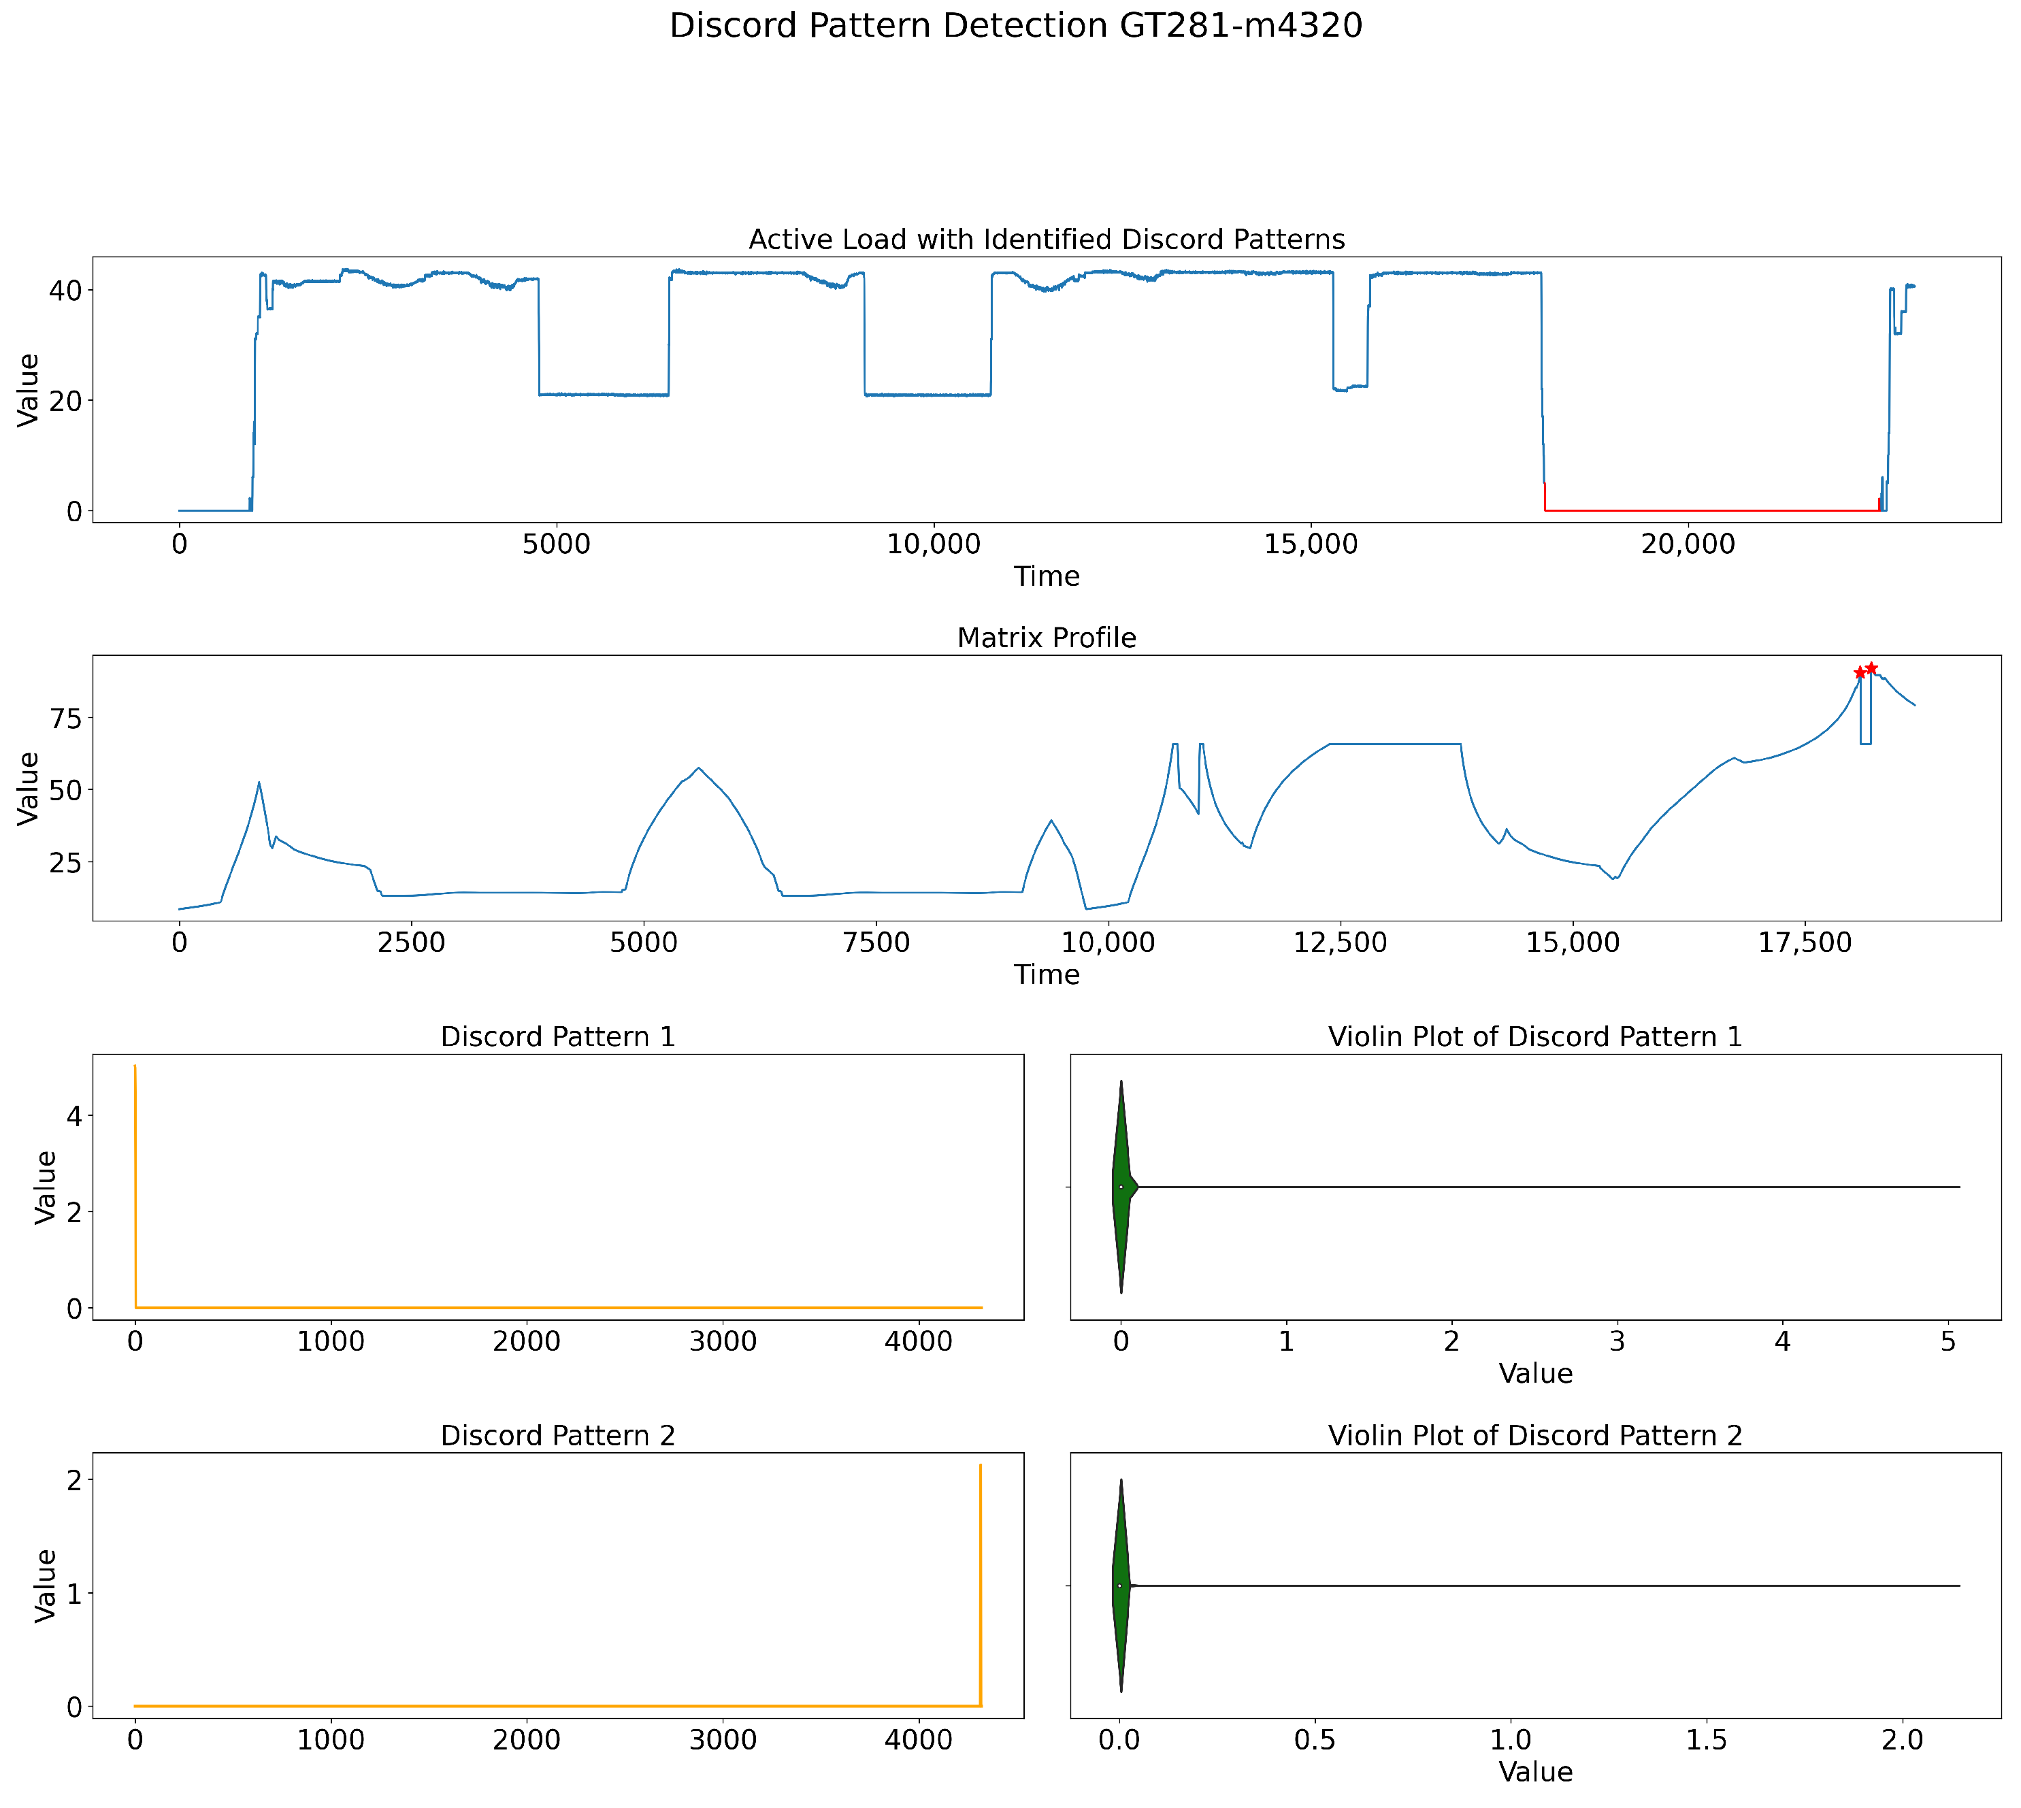
Task: Click the left red star marker in Matrix Profile
Action: (x=1860, y=674)
